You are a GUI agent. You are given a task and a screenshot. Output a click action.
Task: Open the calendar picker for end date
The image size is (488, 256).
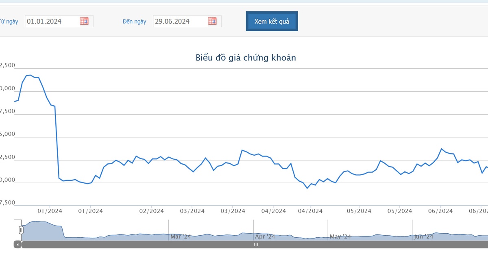click(212, 21)
